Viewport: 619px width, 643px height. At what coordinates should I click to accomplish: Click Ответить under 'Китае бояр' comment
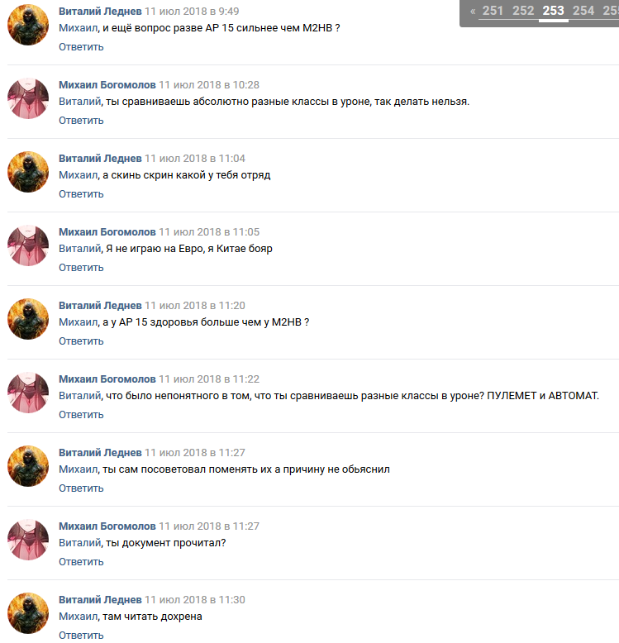coord(81,268)
